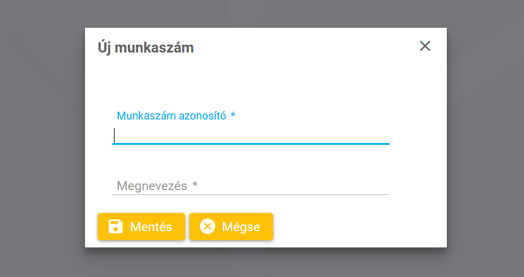The width and height of the screenshot is (524, 277).
Task: Click empty white area right of Mégse
Action: click(356, 227)
